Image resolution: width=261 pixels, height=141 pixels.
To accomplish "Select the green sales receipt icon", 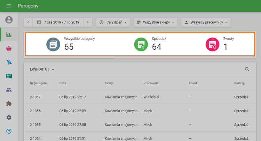I will tap(141, 45).
